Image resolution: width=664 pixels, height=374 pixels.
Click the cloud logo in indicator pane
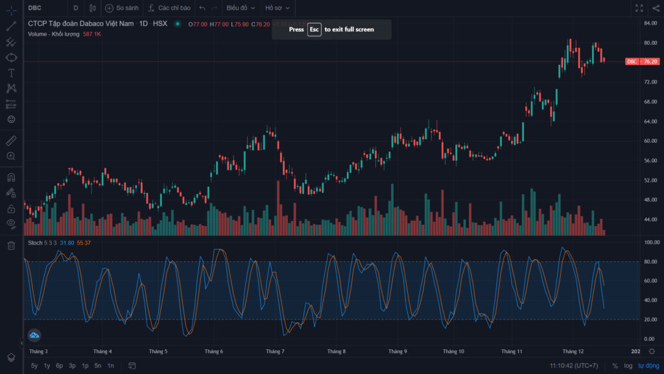pos(34,336)
